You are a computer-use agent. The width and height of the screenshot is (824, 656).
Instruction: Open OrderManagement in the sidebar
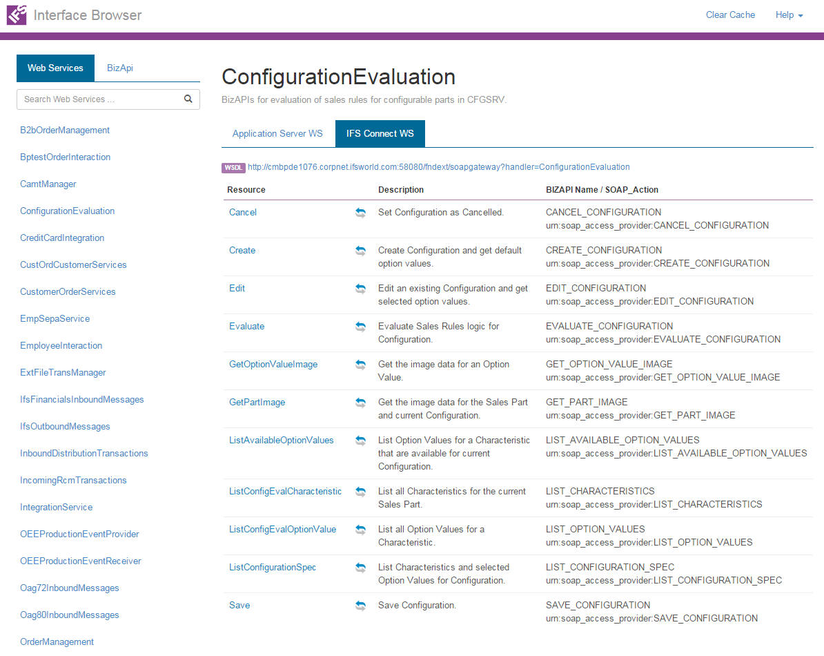tap(57, 641)
